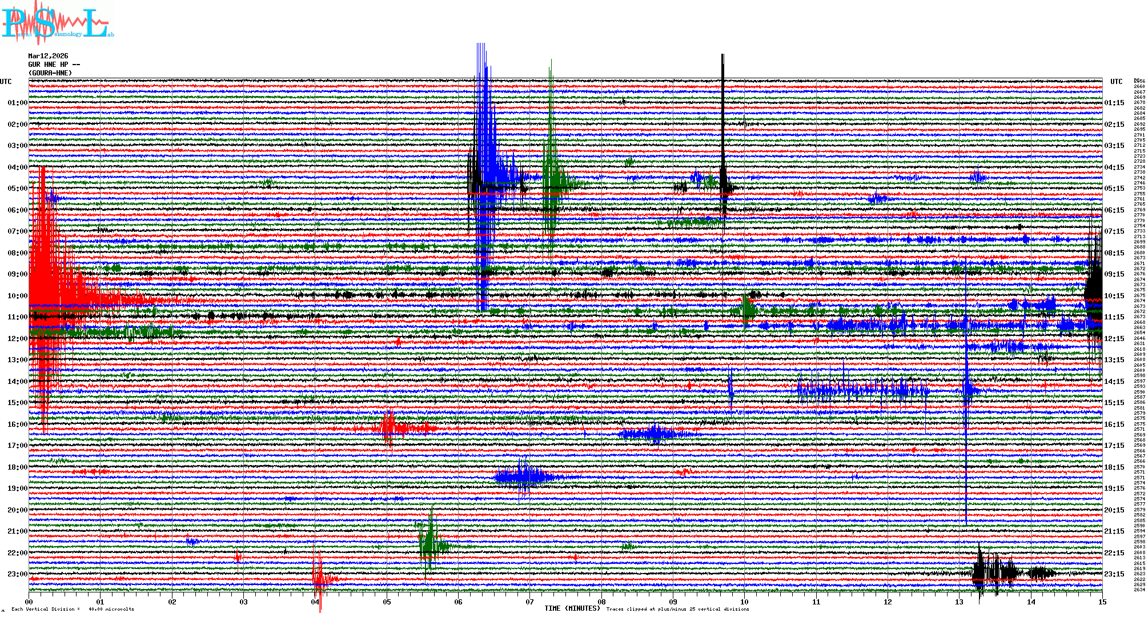Screen dimensions: 1148x617
Task: Click the (GOURA-HNE) station name label
Action: pos(50,73)
